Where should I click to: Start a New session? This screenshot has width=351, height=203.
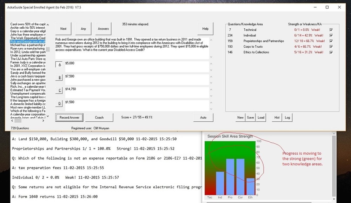[240, 117]
